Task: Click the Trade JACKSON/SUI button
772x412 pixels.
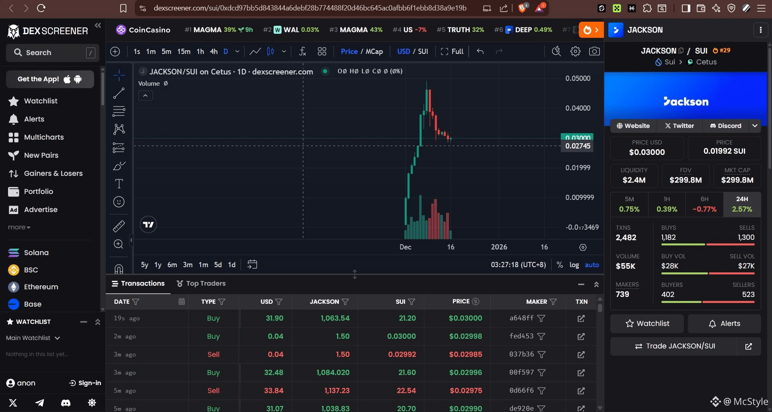Action: coord(675,346)
